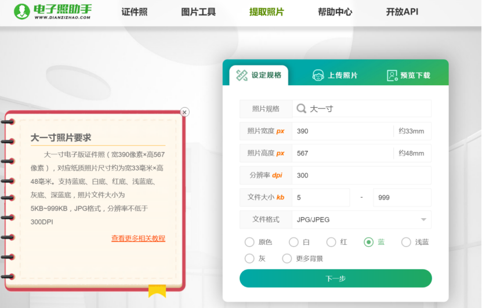Click the yellow bookmark ribbon on notebook

coord(157,290)
